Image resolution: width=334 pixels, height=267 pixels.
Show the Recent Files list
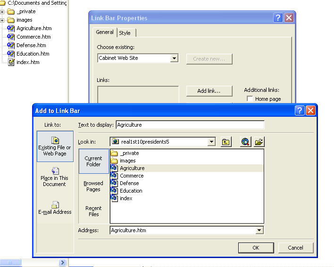click(93, 211)
